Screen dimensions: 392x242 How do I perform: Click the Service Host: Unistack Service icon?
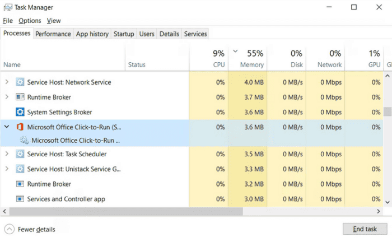pyautogui.click(x=20, y=169)
